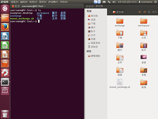This screenshot has width=158, height=119.
Task: Click examples.desktop text in terminal output
Action: coord(21,13)
